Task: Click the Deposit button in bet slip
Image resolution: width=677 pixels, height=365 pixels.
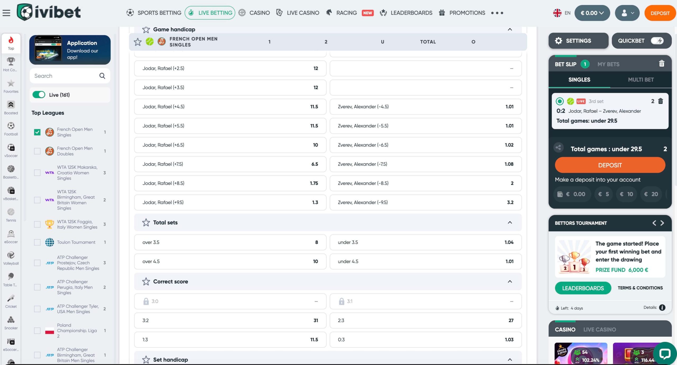Action: pyautogui.click(x=610, y=165)
